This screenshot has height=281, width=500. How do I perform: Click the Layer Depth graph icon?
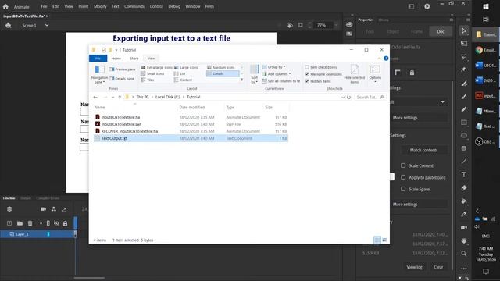coord(64,209)
